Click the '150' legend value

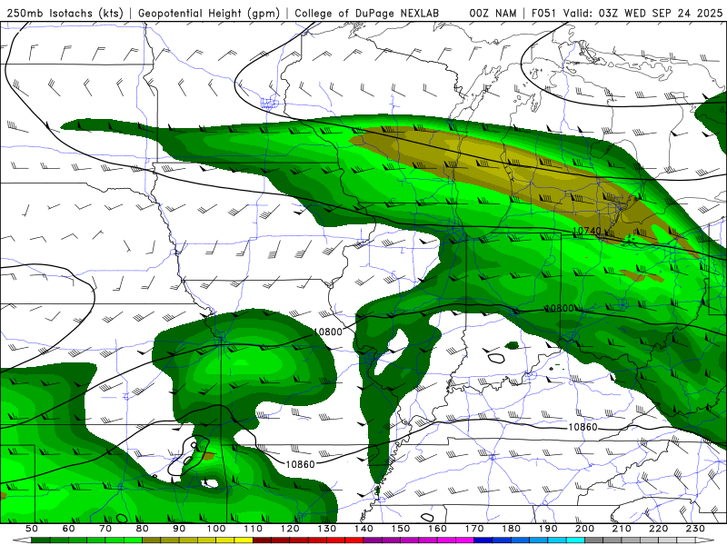click(401, 529)
